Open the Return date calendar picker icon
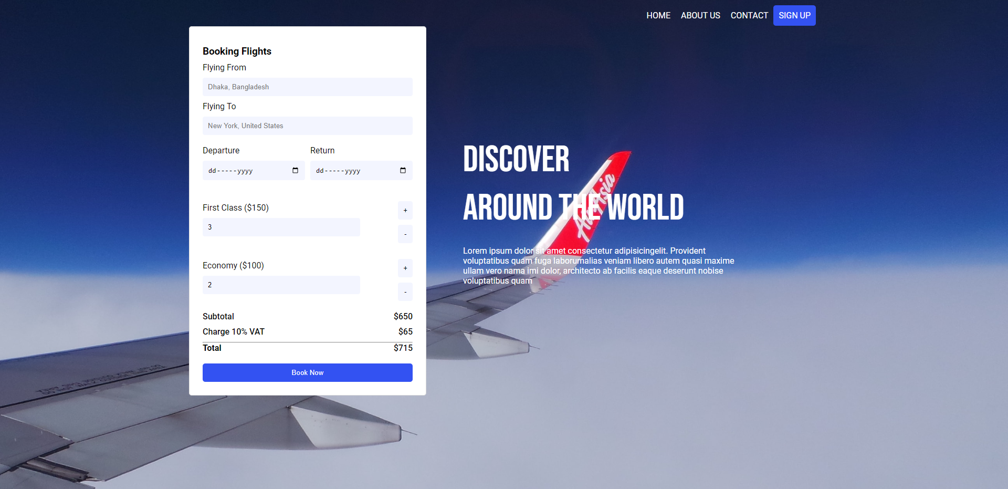 (x=403, y=170)
